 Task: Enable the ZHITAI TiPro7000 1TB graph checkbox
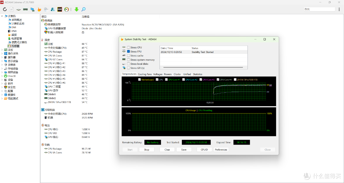(235, 80)
